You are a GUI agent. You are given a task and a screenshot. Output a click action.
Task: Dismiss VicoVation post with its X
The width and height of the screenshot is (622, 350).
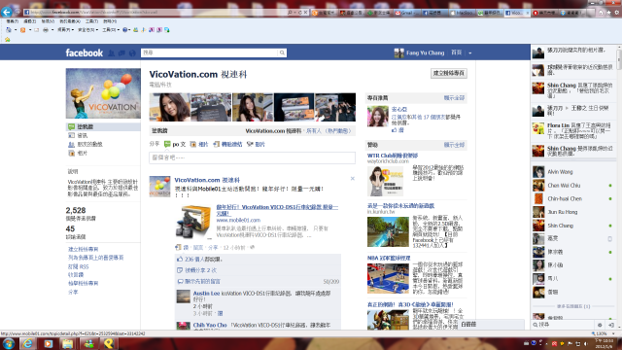(352, 179)
